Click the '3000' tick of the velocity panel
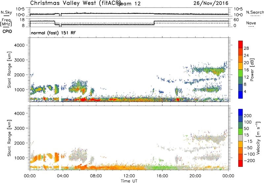The width and height of the screenshot is (264, 183). point(19,128)
